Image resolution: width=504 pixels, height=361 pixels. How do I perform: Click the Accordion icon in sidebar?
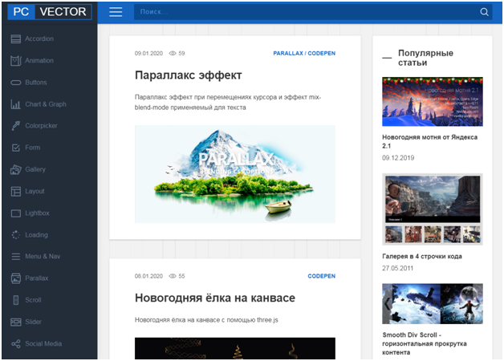pos(15,39)
